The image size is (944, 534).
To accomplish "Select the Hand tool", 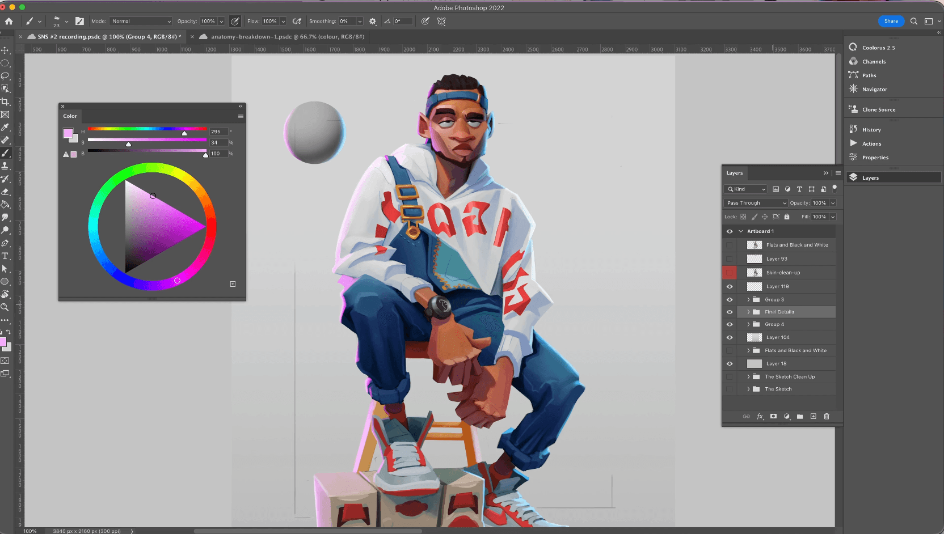I will 5,294.
